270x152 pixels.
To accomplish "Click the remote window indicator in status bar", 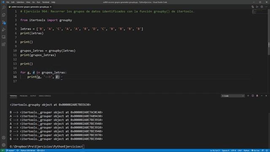I will coord(3,150).
